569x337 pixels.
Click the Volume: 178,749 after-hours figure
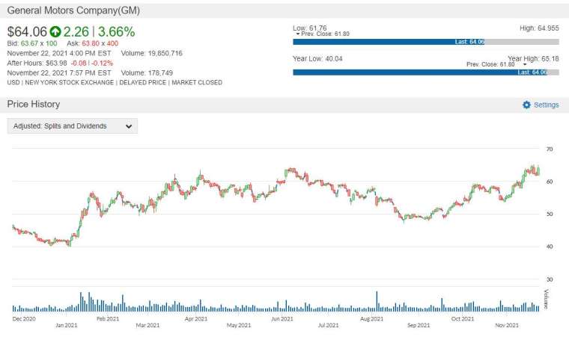[147, 72]
